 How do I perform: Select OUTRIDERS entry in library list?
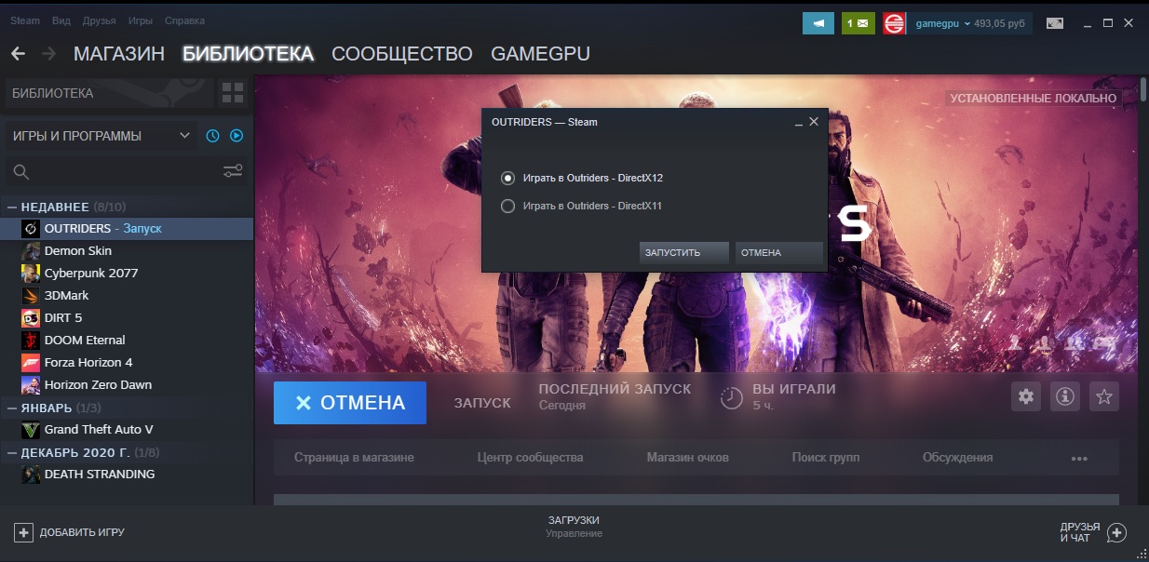tap(128, 228)
